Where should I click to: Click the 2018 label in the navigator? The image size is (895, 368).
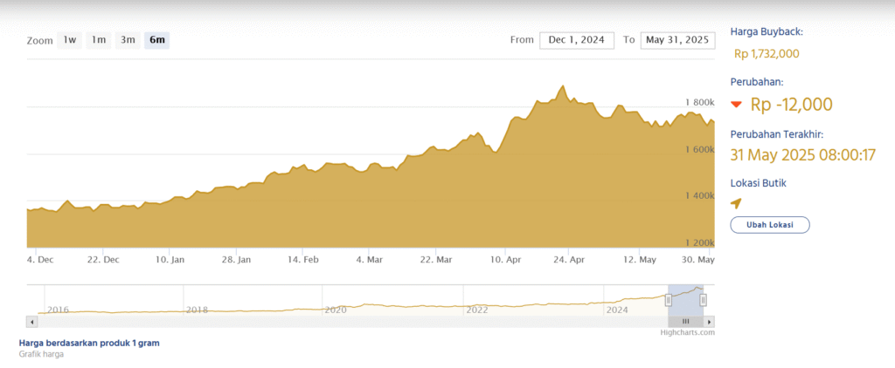[197, 310]
